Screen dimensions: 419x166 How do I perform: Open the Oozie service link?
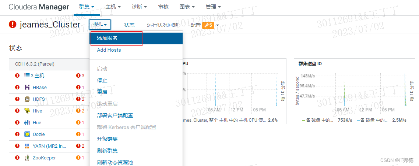(x=39, y=134)
